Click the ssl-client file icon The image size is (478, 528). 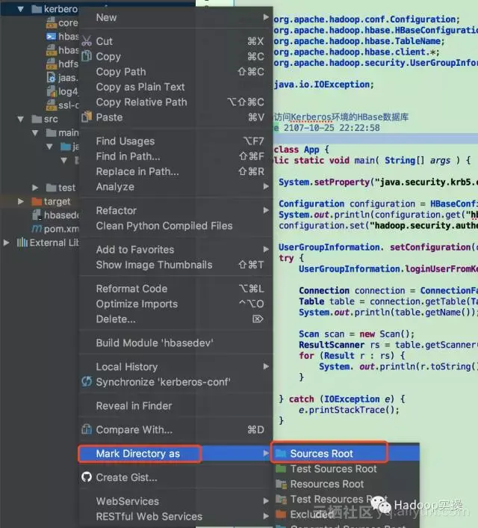pos(52,105)
